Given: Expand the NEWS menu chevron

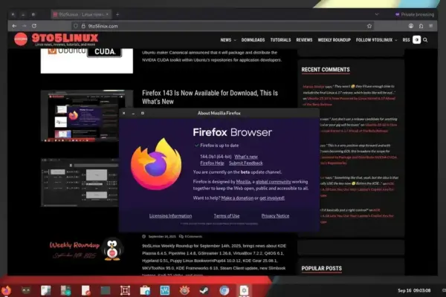Looking at the screenshot, I should (x=235, y=40).
